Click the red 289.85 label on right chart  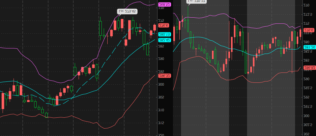click(x=309, y=68)
